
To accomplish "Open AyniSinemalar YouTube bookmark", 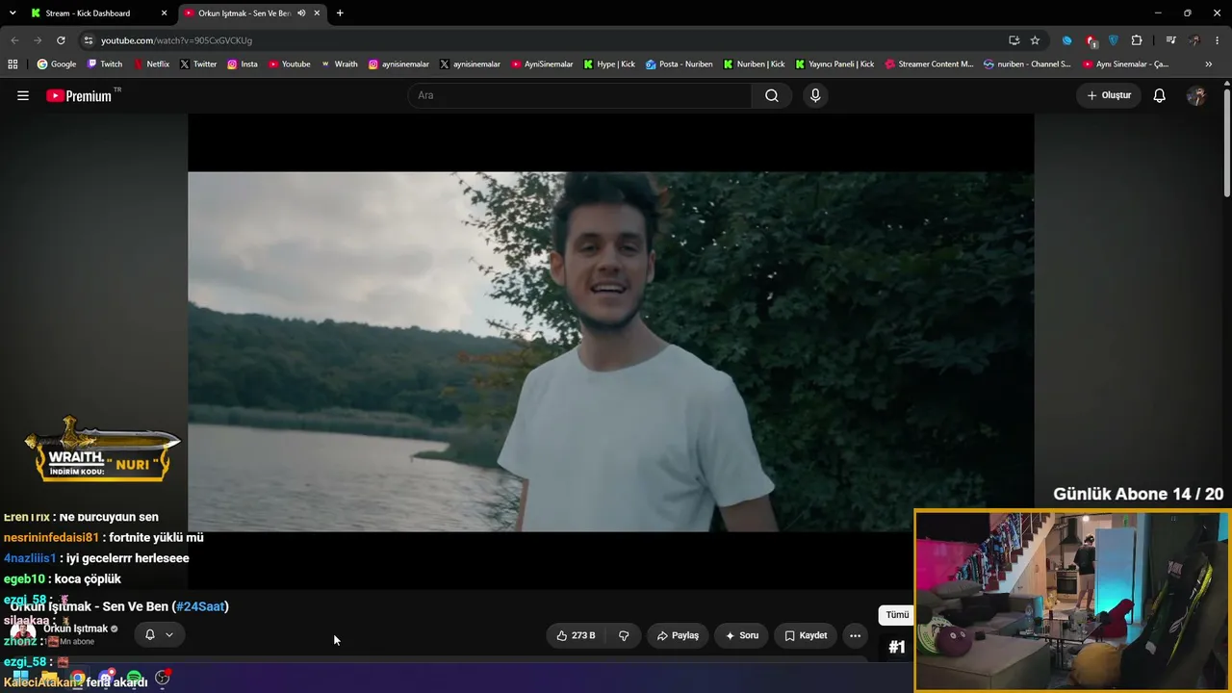I will point(542,64).
